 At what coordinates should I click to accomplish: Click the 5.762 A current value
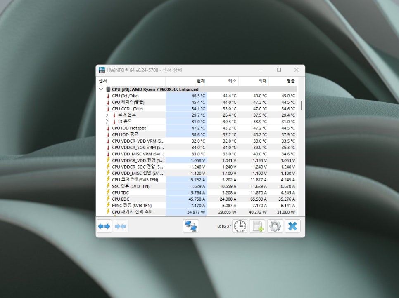[x=198, y=180]
